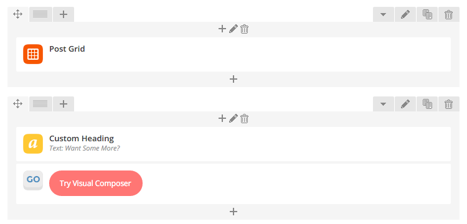Prepend an element to the Post Grid column

point(222,29)
